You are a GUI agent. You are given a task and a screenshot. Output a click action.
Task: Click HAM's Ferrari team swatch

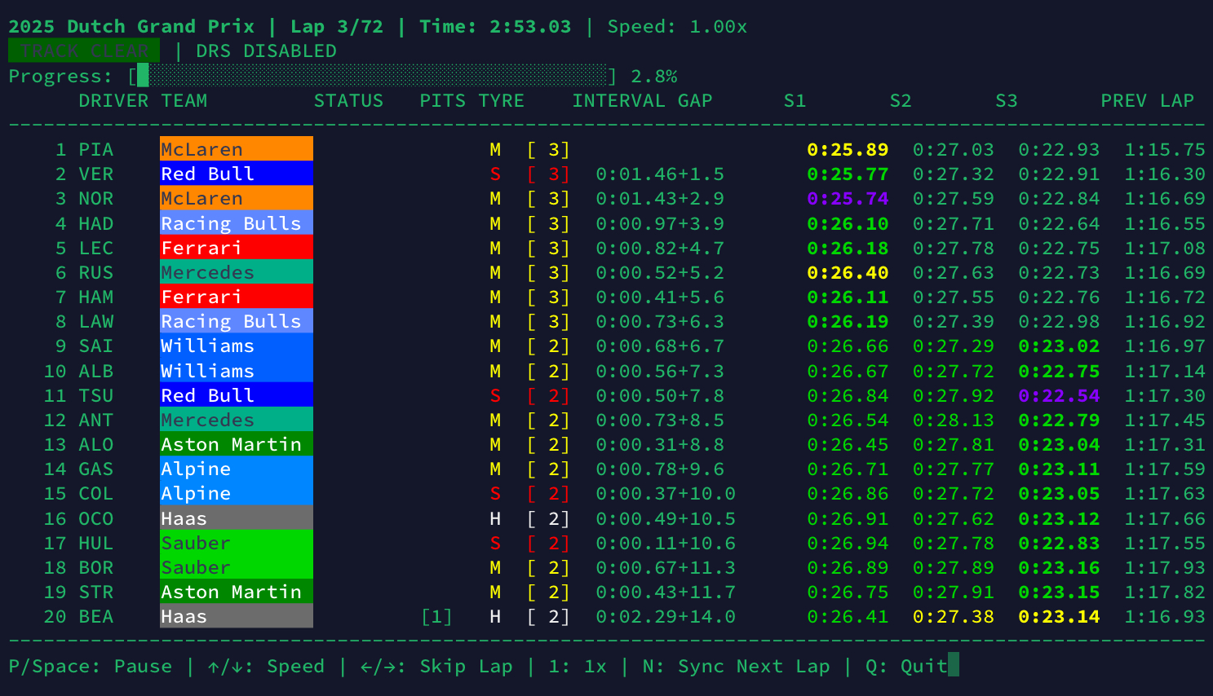pos(237,296)
